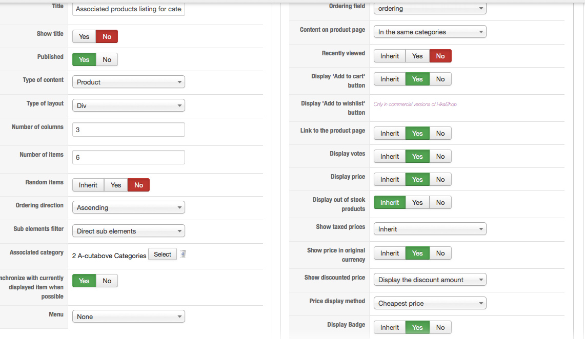Open the Price display method dropdown

[x=430, y=303]
